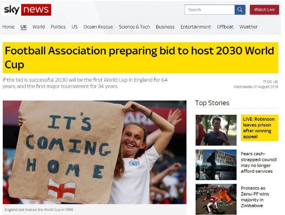Open the World news section
Screen dimensions: 285x215
[x=38, y=27]
